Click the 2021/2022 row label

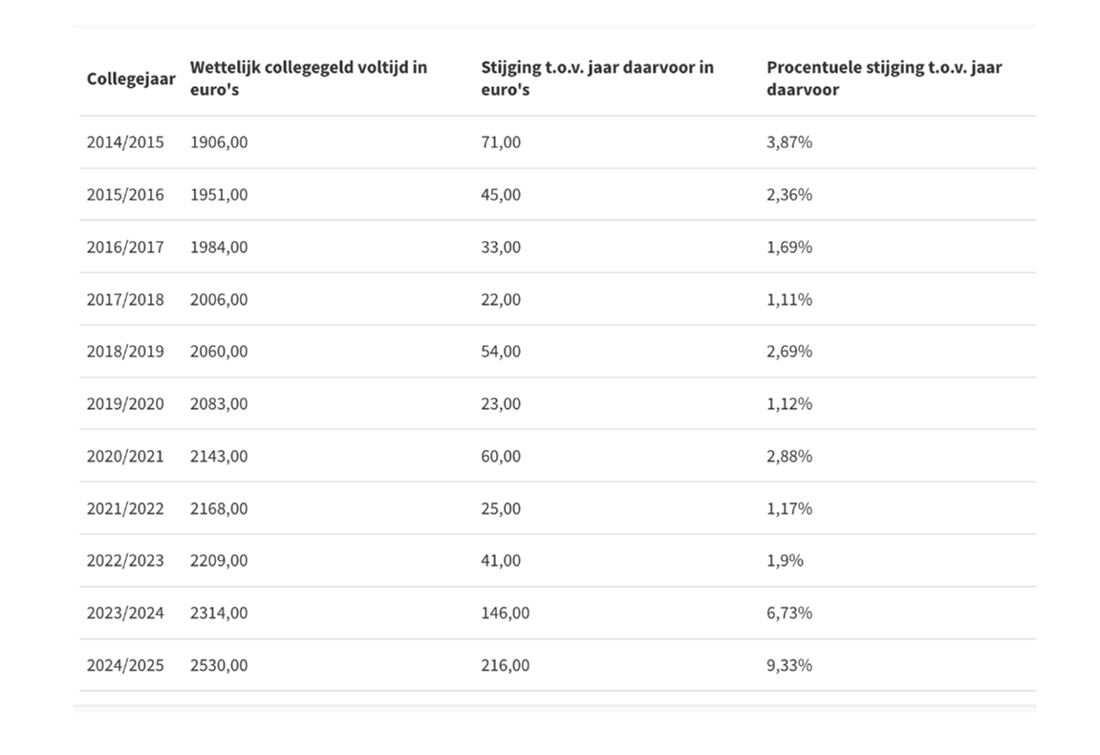(x=125, y=508)
